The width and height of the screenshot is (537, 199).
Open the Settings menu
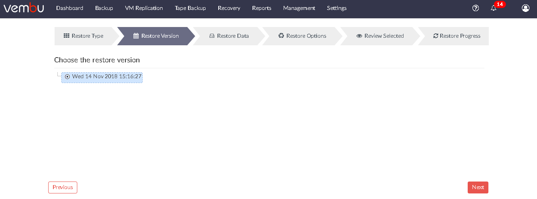tap(337, 8)
